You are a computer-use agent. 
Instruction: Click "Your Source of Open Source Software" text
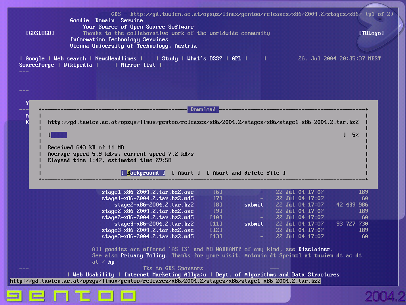click(x=138, y=27)
